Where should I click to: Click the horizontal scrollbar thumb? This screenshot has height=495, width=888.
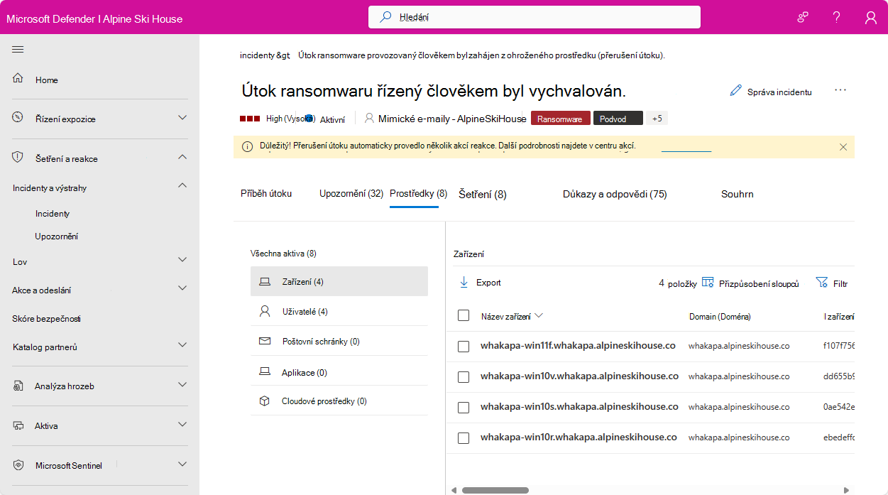pyautogui.click(x=495, y=490)
